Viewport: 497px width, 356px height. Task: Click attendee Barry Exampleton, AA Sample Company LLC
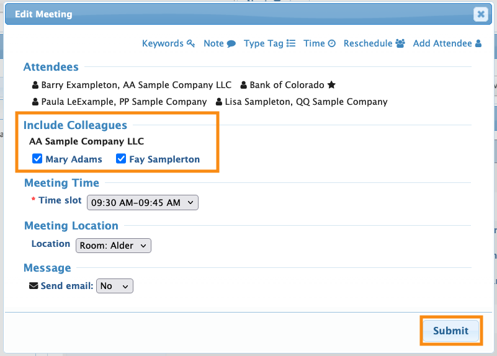coord(136,85)
